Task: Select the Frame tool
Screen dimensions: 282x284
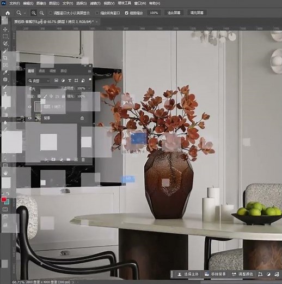Action: coord(5,65)
